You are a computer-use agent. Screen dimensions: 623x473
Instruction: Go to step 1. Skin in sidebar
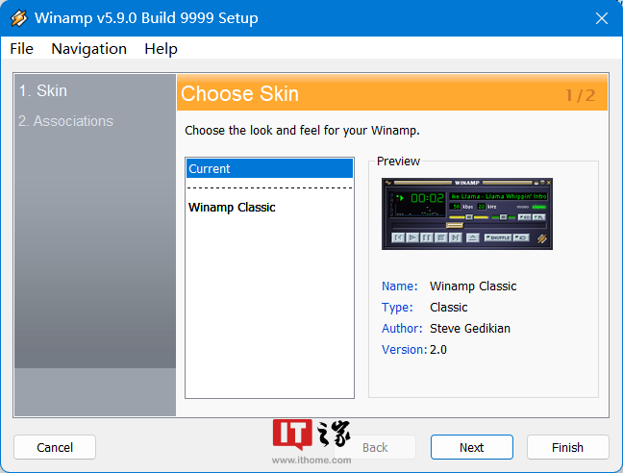coord(43,90)
